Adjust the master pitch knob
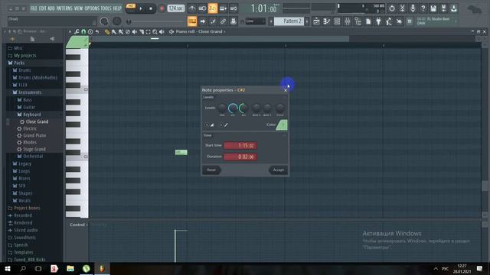490x275 pixels. pos(117,21)
